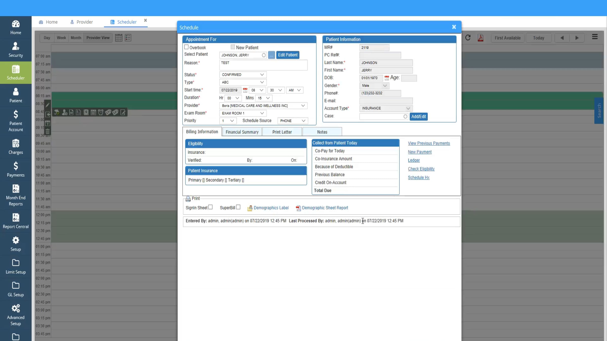Screen dimensions: 607x341
Task: Click the Phone# input field
Action: tap(380, 93)
